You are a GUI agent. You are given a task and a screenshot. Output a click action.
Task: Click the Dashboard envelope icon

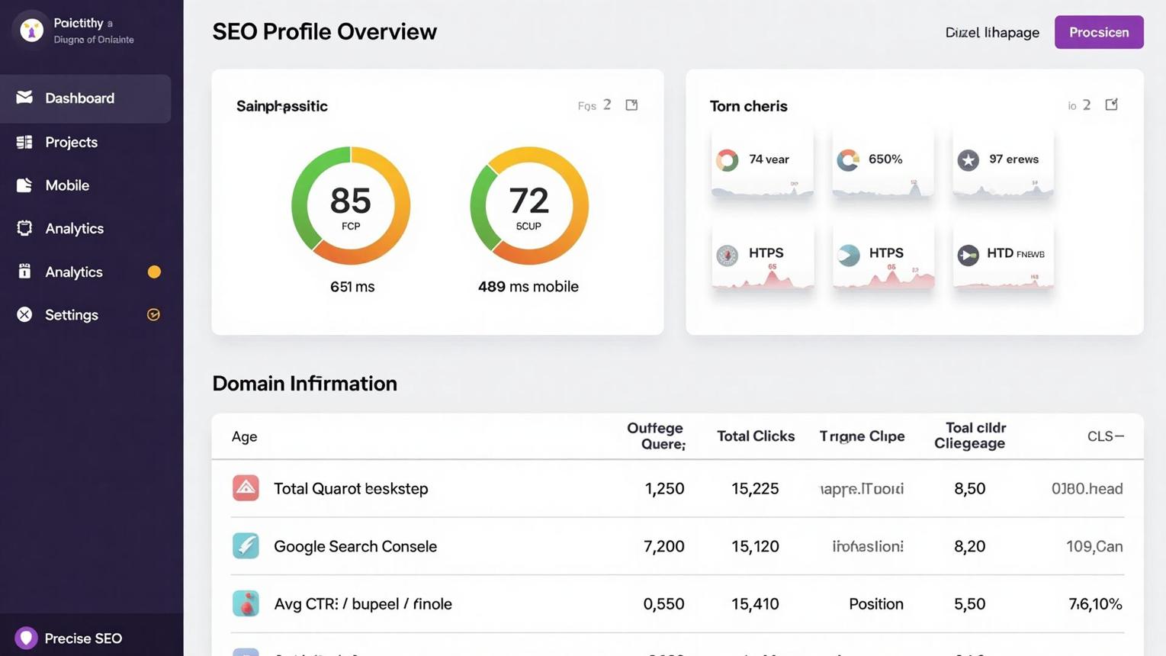(x=24, y=97)
